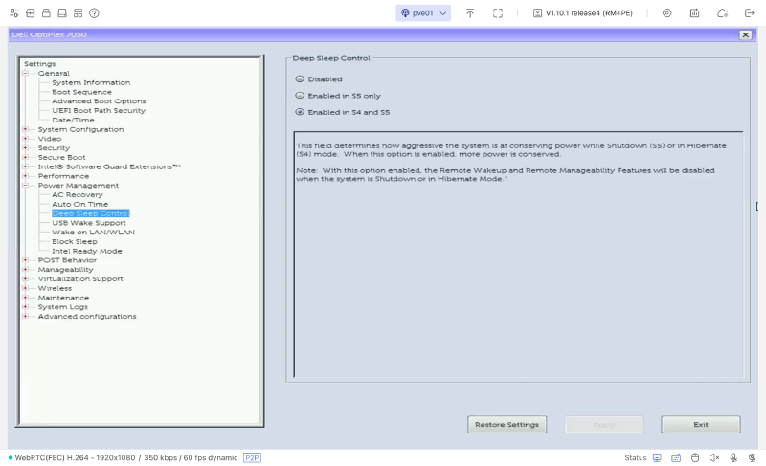Click the Status label in bottom bar

pyautogui.click(x=635, y=457)
